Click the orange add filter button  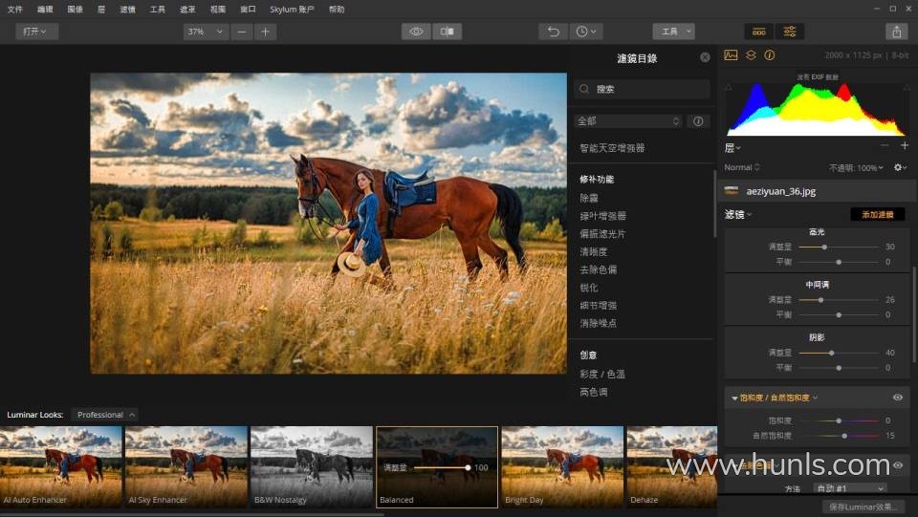(877, 214)
